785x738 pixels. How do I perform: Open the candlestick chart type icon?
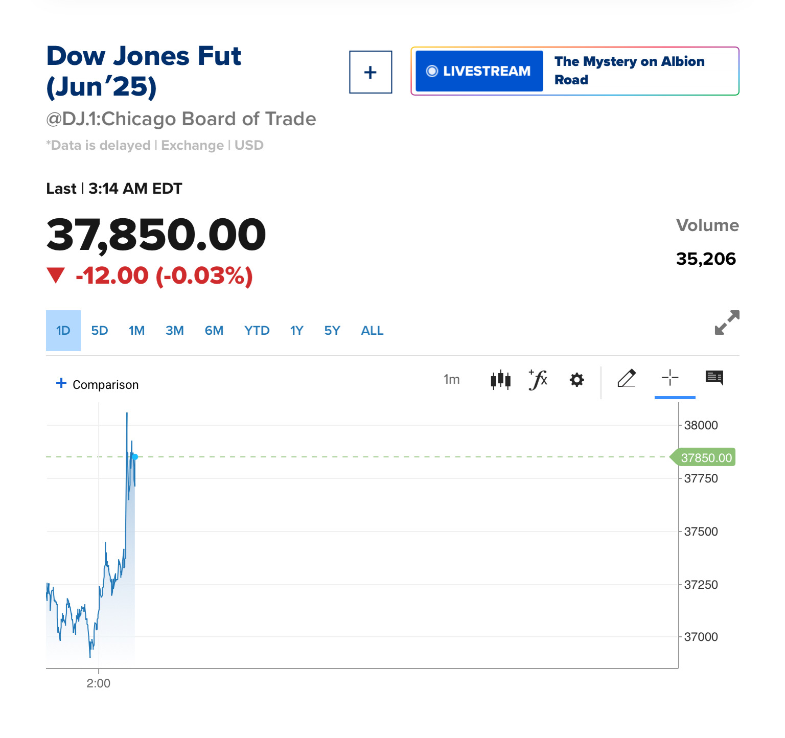(500, 380)
